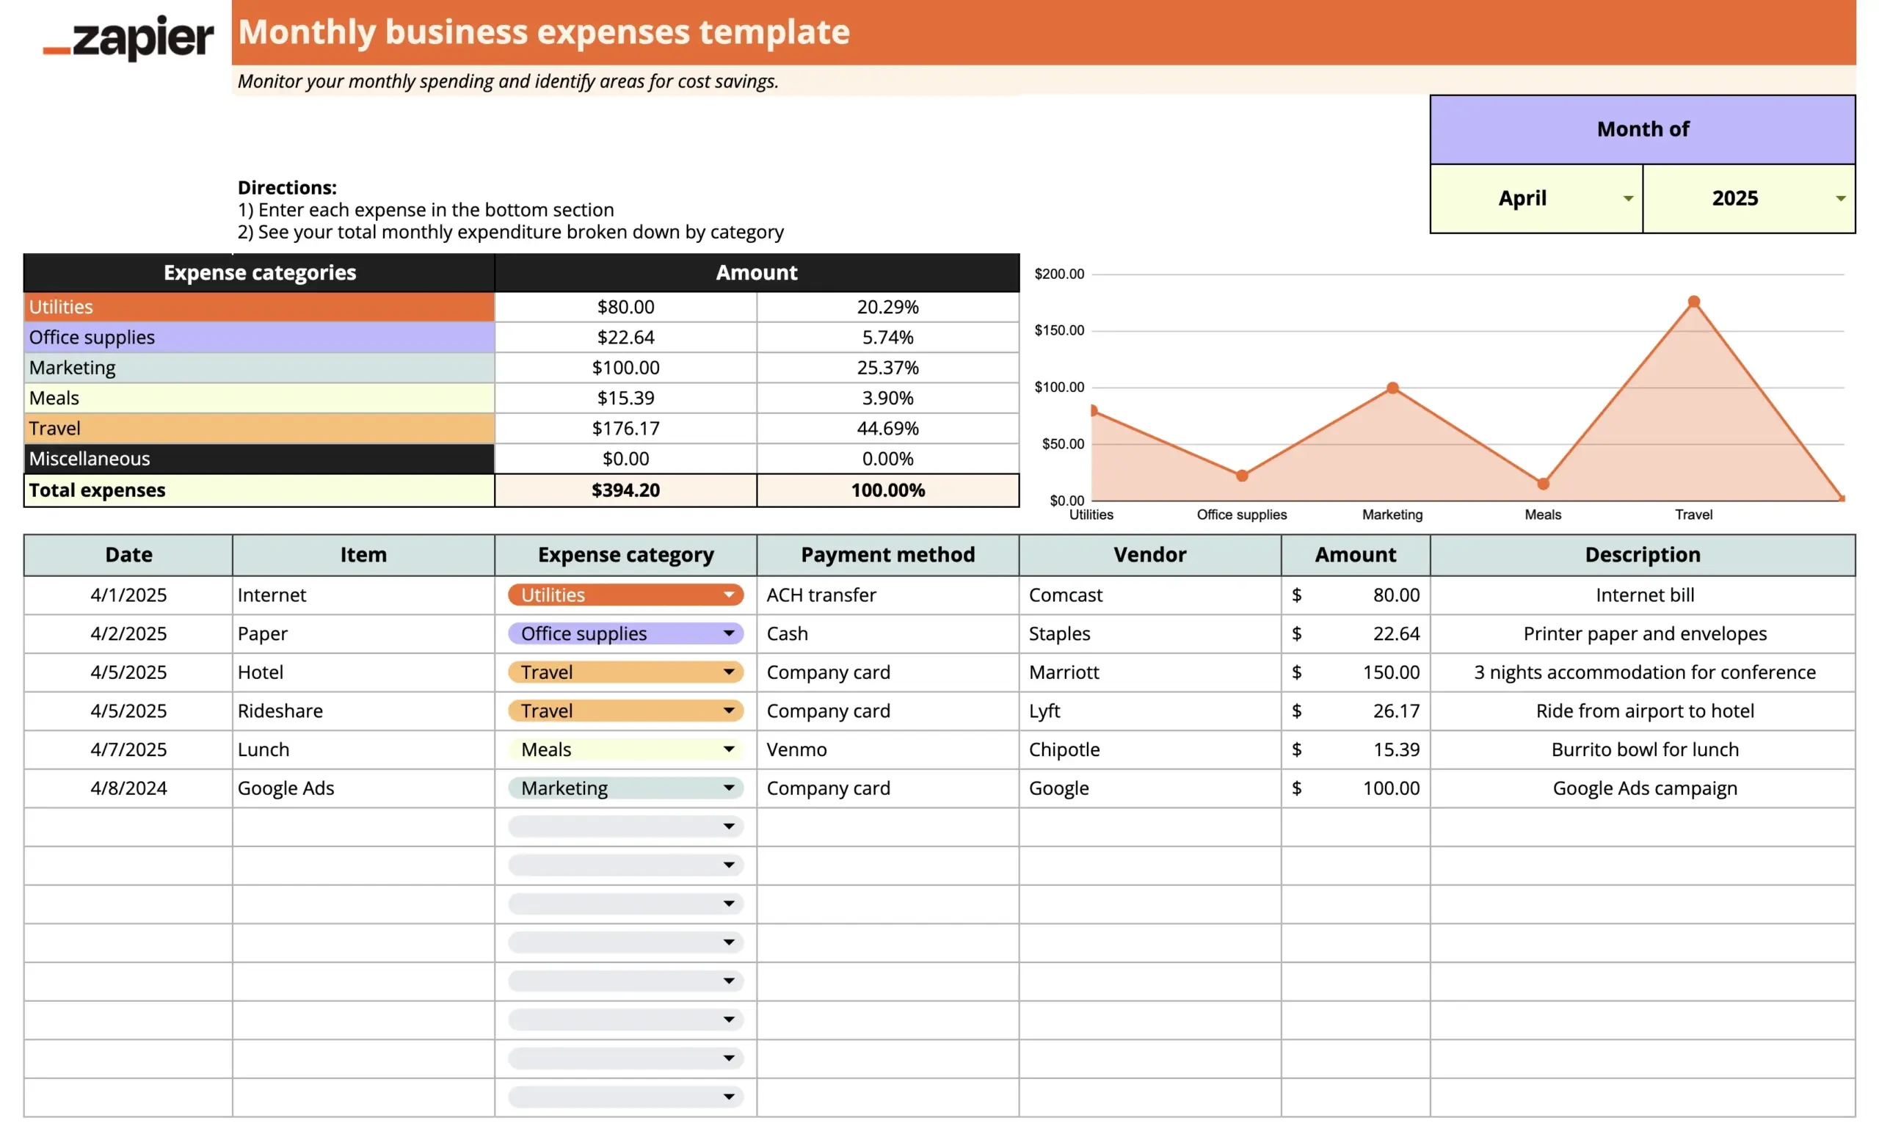
Task: Click the Amount column header
Action: (1355, 554)
